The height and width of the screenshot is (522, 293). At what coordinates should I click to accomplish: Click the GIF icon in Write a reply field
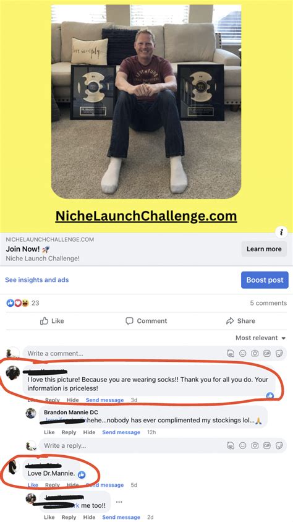point(267,445)
